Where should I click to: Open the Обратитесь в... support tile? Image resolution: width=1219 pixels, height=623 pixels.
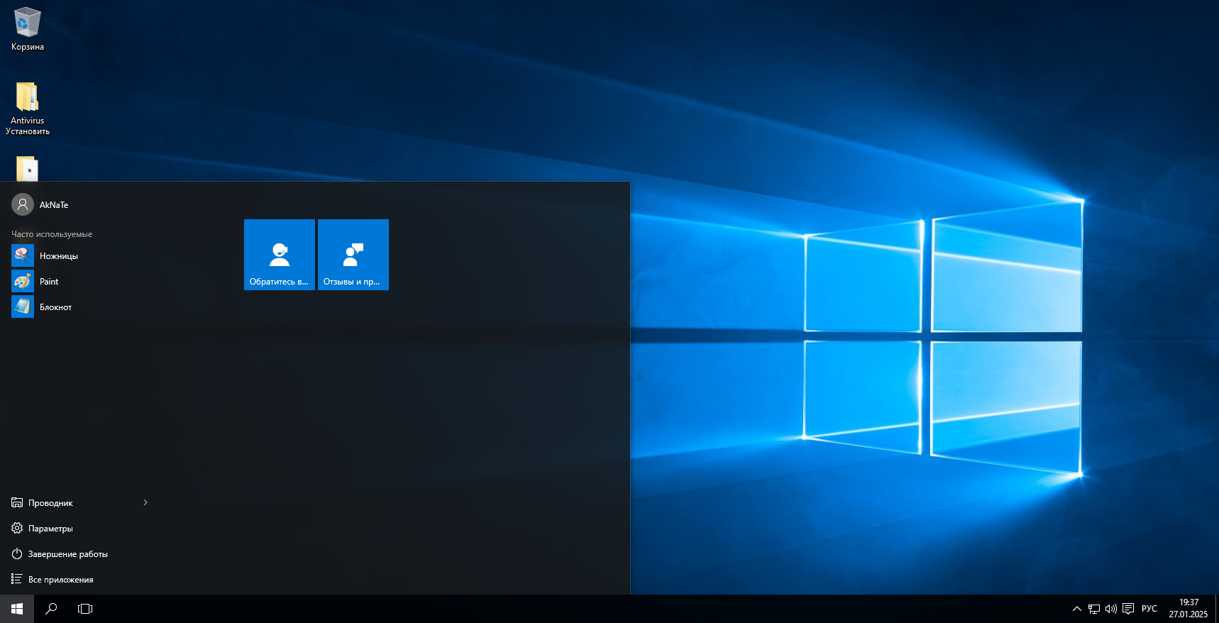280,255
